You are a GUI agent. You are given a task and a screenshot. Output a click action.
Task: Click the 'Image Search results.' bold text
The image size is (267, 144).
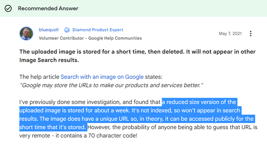pyautogui.click(x=49, y=60)
